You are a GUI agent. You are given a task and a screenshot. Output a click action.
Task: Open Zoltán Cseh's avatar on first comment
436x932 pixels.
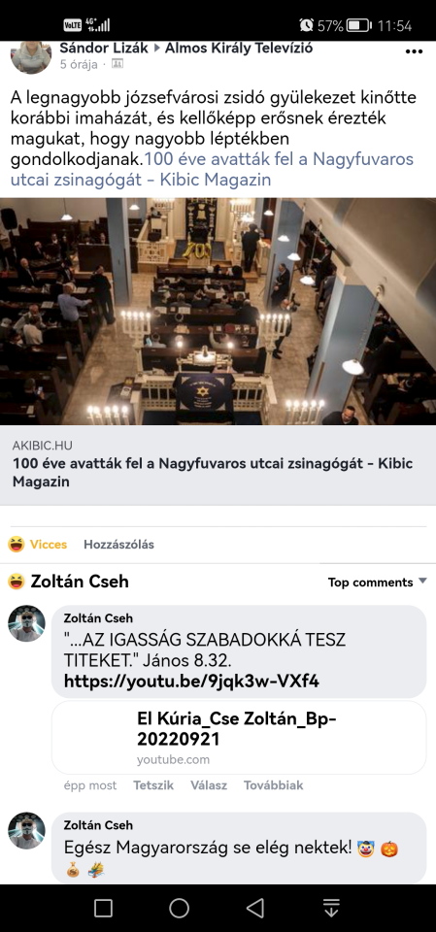click(x=26, y=623)
